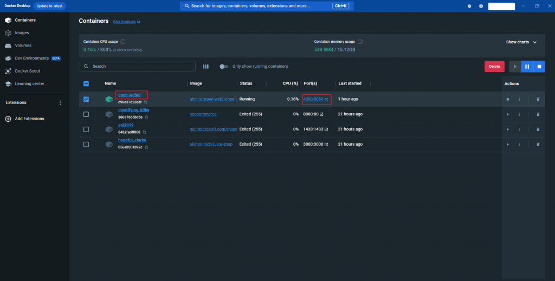Open port 4000:8080 in browser
Image resolution: width=555 pixels, height=281 pixels.
click(316, 99)
